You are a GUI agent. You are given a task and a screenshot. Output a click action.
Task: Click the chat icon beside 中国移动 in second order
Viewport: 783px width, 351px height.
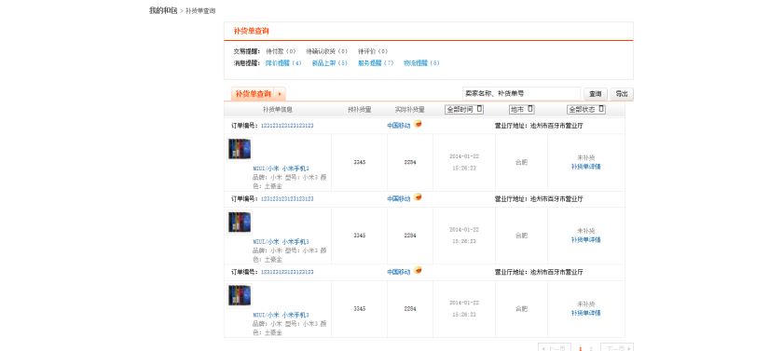(418, 197)
